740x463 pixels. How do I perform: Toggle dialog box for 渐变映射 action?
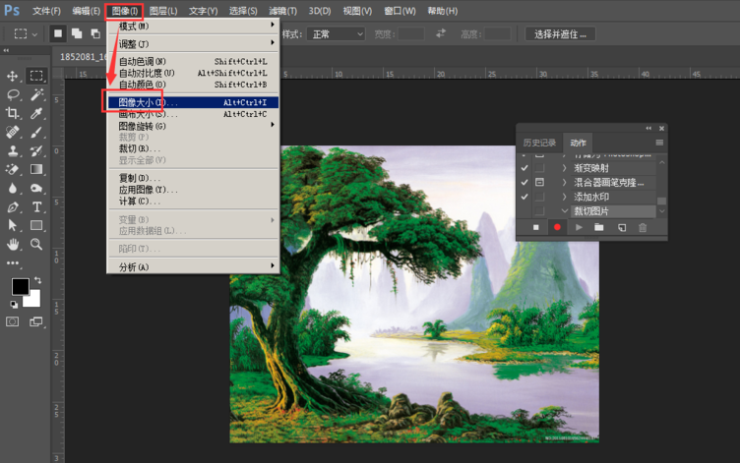click(539, 168)
